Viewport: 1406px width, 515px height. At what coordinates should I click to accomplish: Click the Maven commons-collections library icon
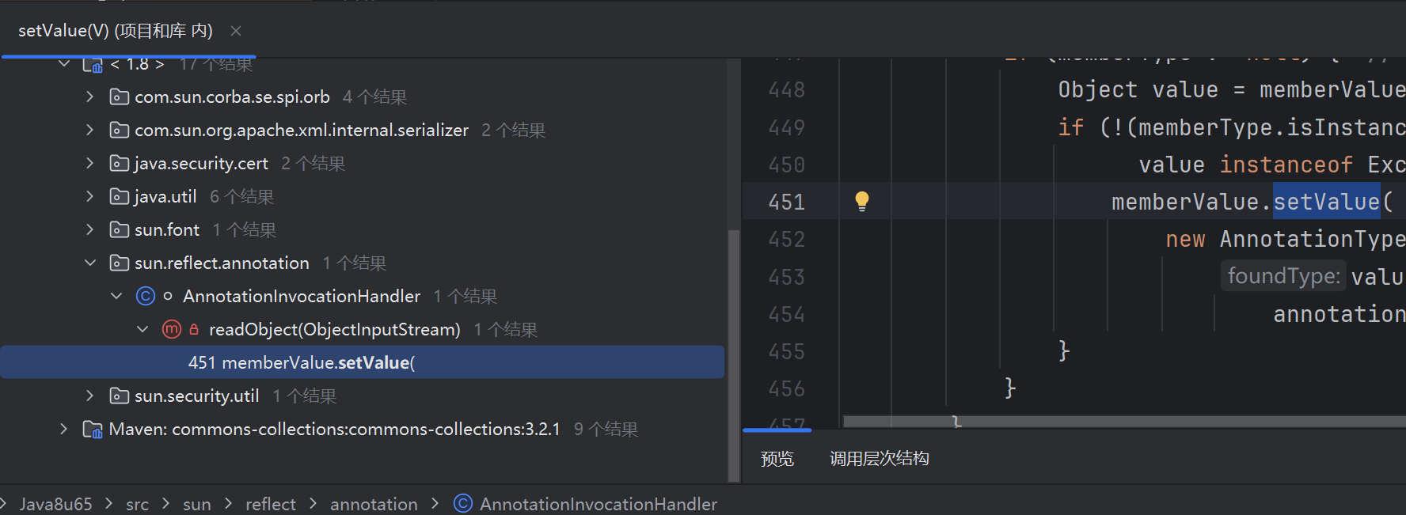93,429
